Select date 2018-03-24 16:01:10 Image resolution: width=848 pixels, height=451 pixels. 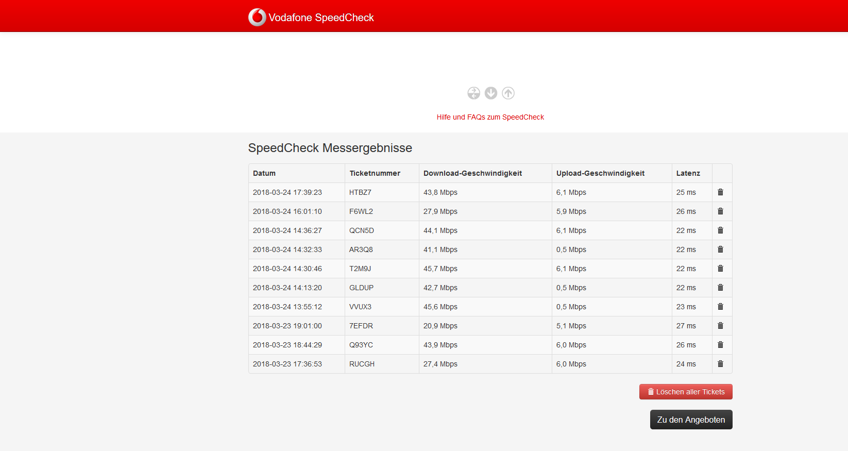[x=287, y=211]
